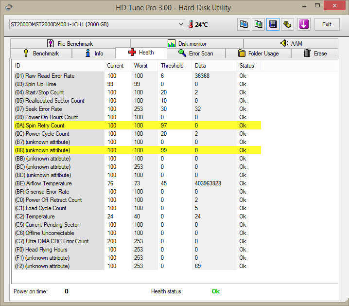Click the 24°C temperature reading
Viewport: 349px width, 306px height.
click(x=202, y=24)
